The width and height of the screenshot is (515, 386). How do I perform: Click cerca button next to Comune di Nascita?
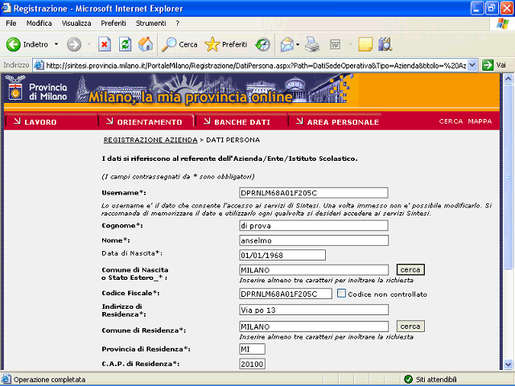(410, 269)
